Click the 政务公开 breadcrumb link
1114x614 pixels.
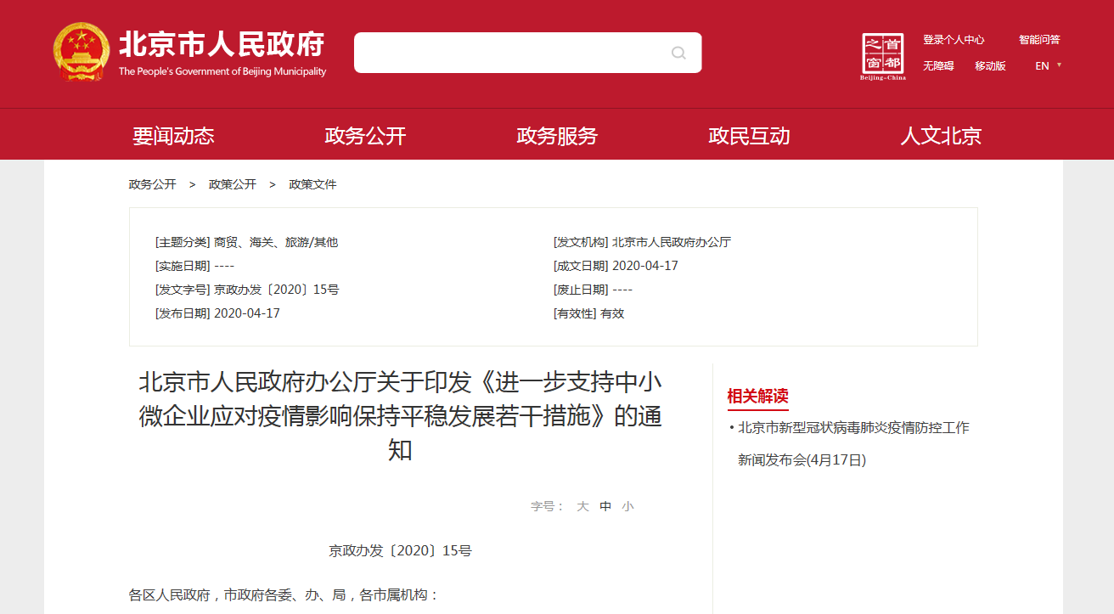pyautogui.click(x=152, y=184)
